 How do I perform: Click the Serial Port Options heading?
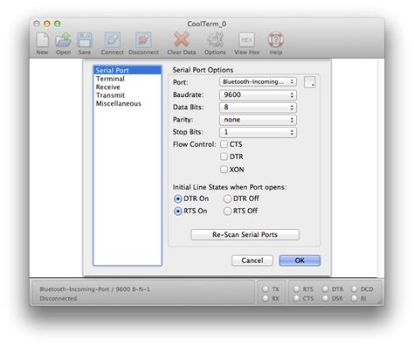203,70
